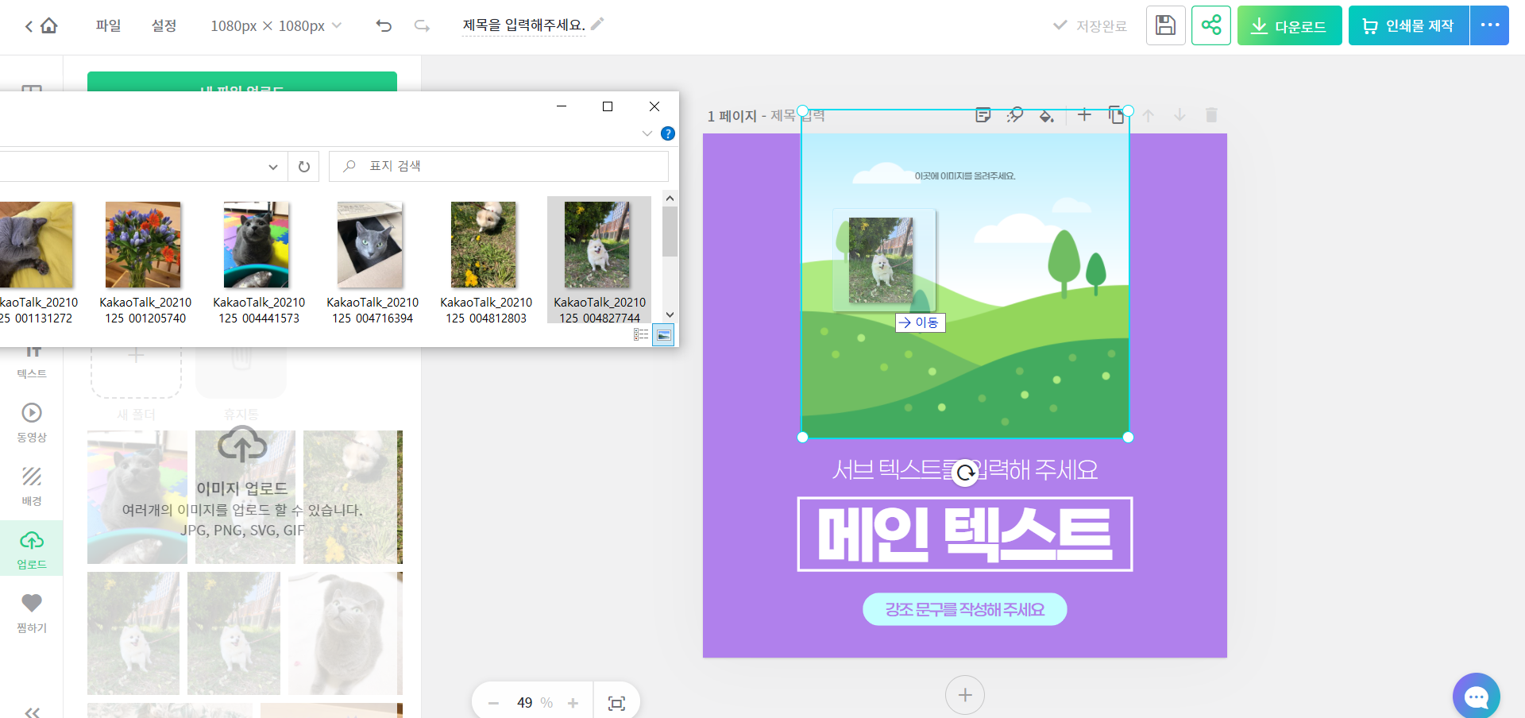Click the zoom percentage value 49
1525x718 pixels.
click(524, 703)
